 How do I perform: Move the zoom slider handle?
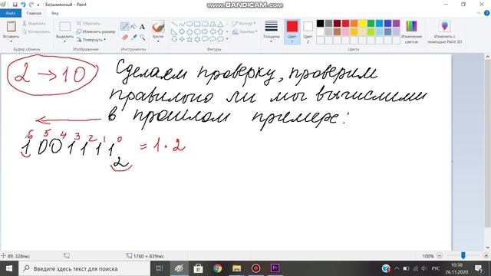(x=463, y=255)
